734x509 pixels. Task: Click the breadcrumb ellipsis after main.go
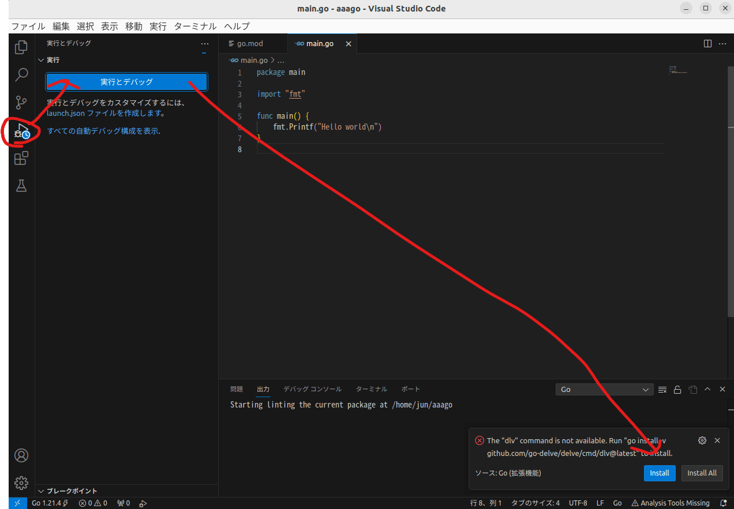click(x=281, y=60)
